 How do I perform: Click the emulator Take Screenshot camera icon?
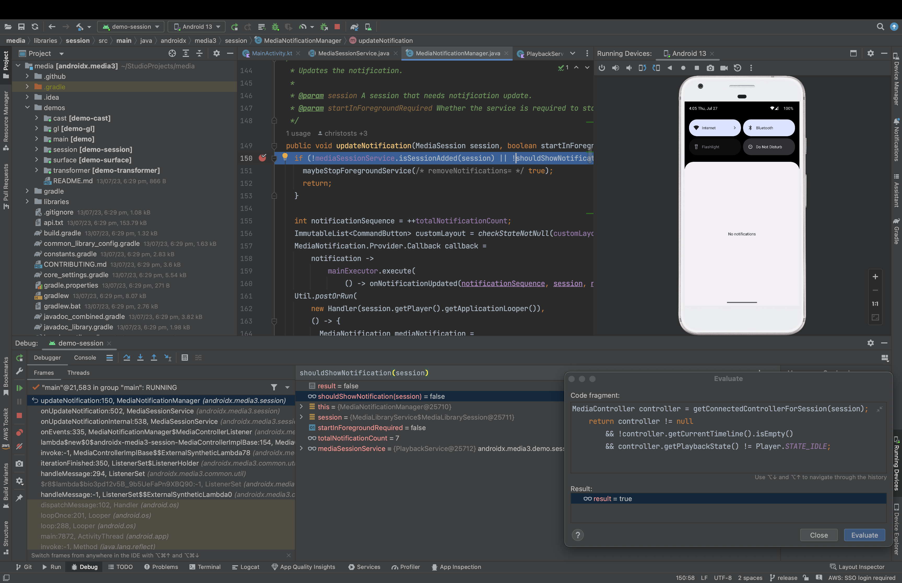pyautogui.click(x=710, y=68)
